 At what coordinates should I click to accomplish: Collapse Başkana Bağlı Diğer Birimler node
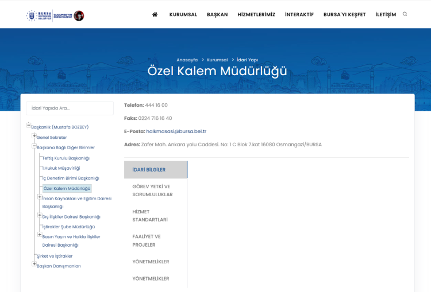click(34, 146)
